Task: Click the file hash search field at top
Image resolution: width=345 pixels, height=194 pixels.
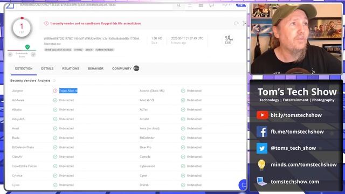Action: pos(68,5)
